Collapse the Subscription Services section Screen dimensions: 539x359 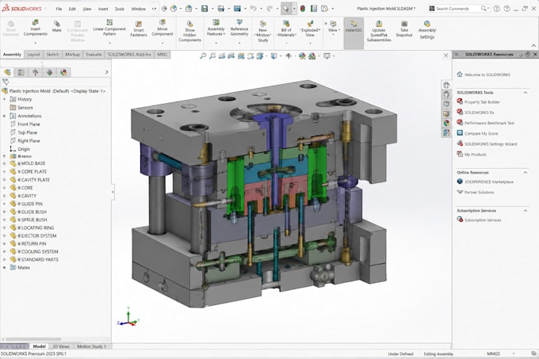pyautogui.click(x=526, y=211)
